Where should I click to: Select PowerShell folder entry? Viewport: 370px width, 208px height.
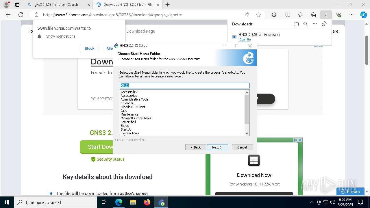(128, 122)
